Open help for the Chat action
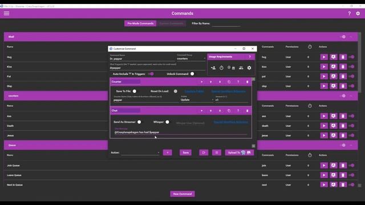The width and height of the screenshot is (365, 205). point(238,111)
